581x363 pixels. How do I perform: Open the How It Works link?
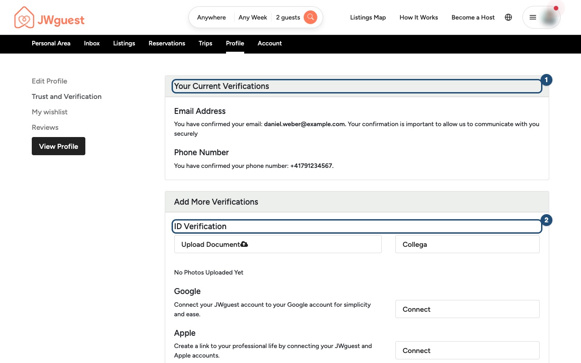tap(419, 17)
